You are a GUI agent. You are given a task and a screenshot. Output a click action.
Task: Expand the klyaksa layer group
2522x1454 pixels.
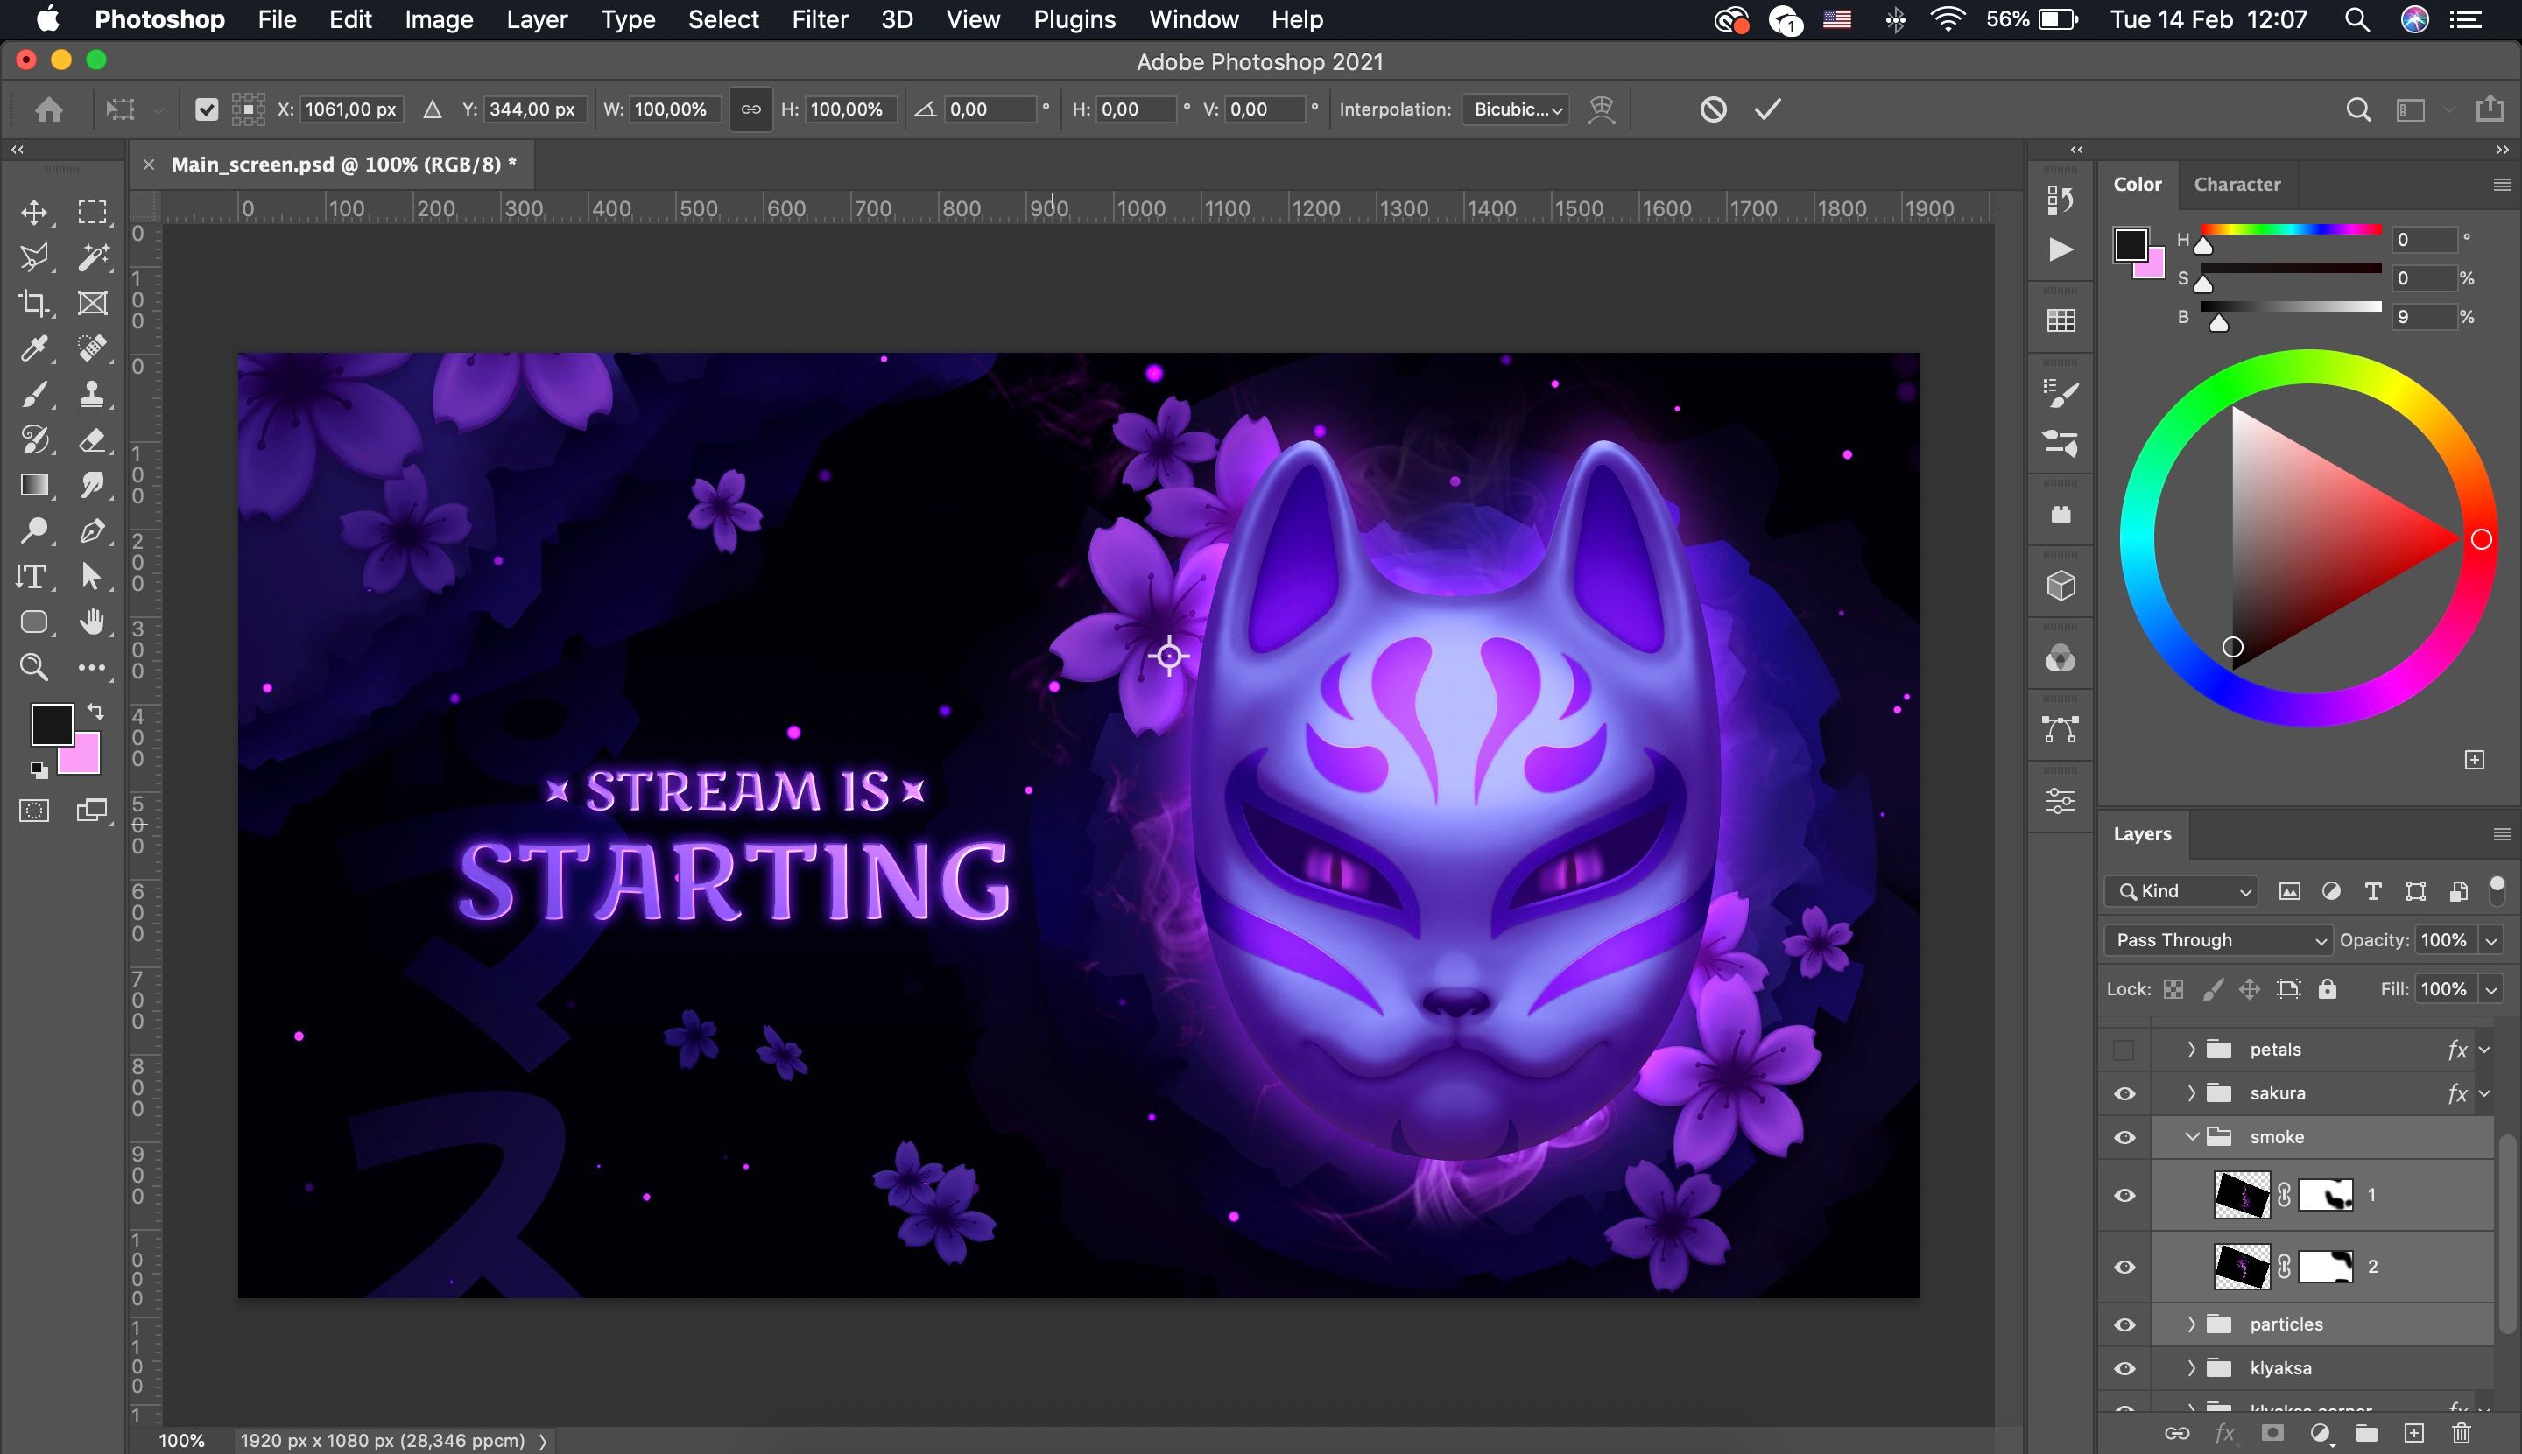coord(2191,1367)
